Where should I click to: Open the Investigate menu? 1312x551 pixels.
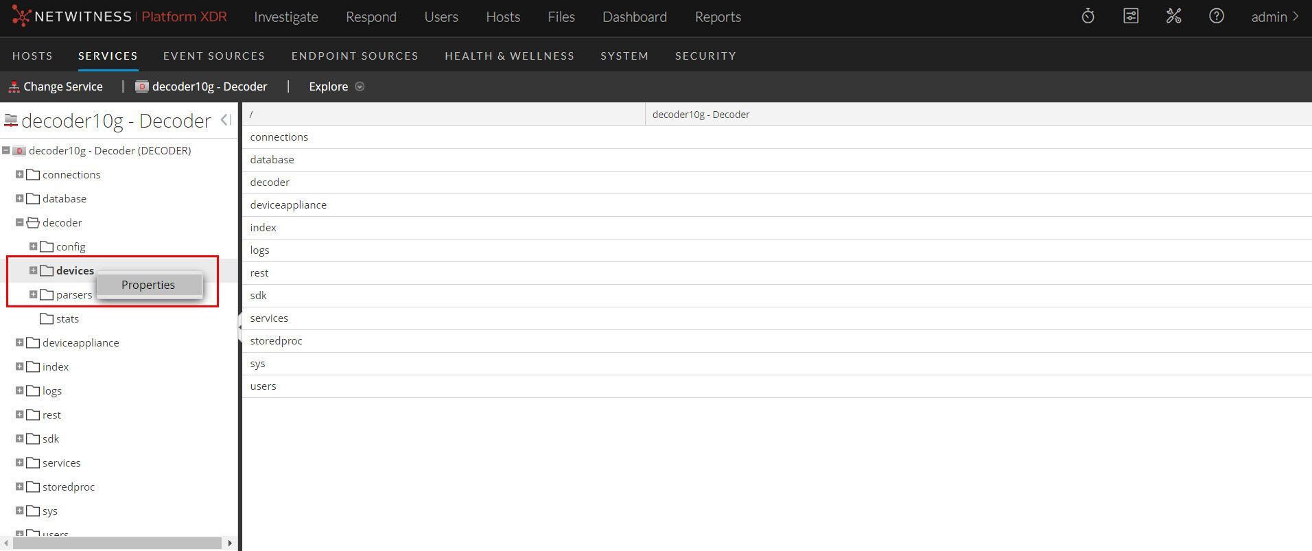[285, 16]
